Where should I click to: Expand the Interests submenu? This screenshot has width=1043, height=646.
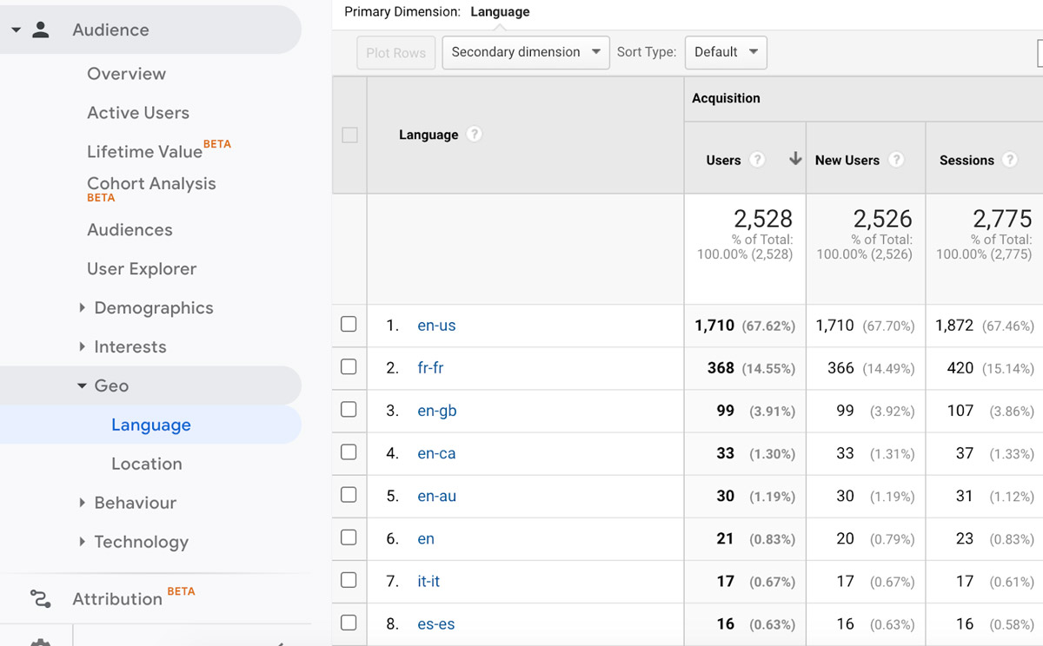(x=83, y=346)
